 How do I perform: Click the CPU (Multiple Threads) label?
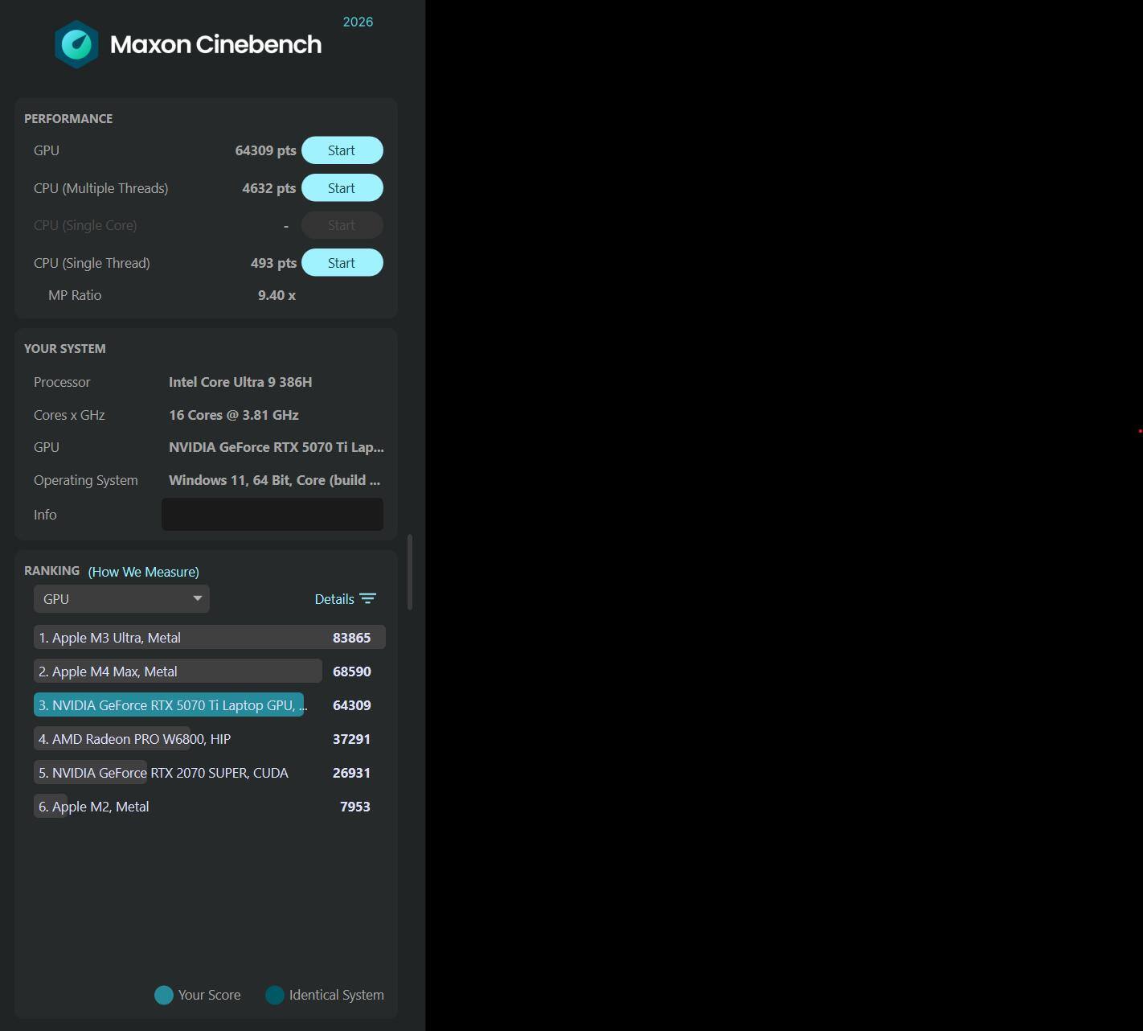pos(101,188)
